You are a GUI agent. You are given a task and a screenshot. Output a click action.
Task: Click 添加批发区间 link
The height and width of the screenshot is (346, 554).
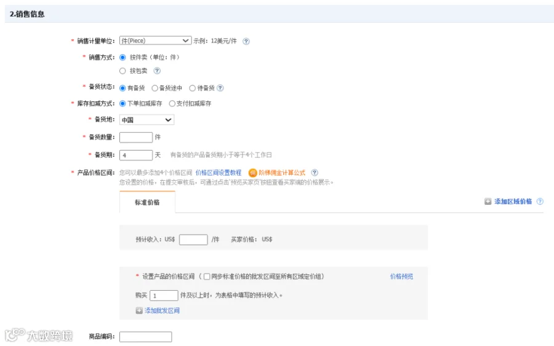[x=162, y=310]
